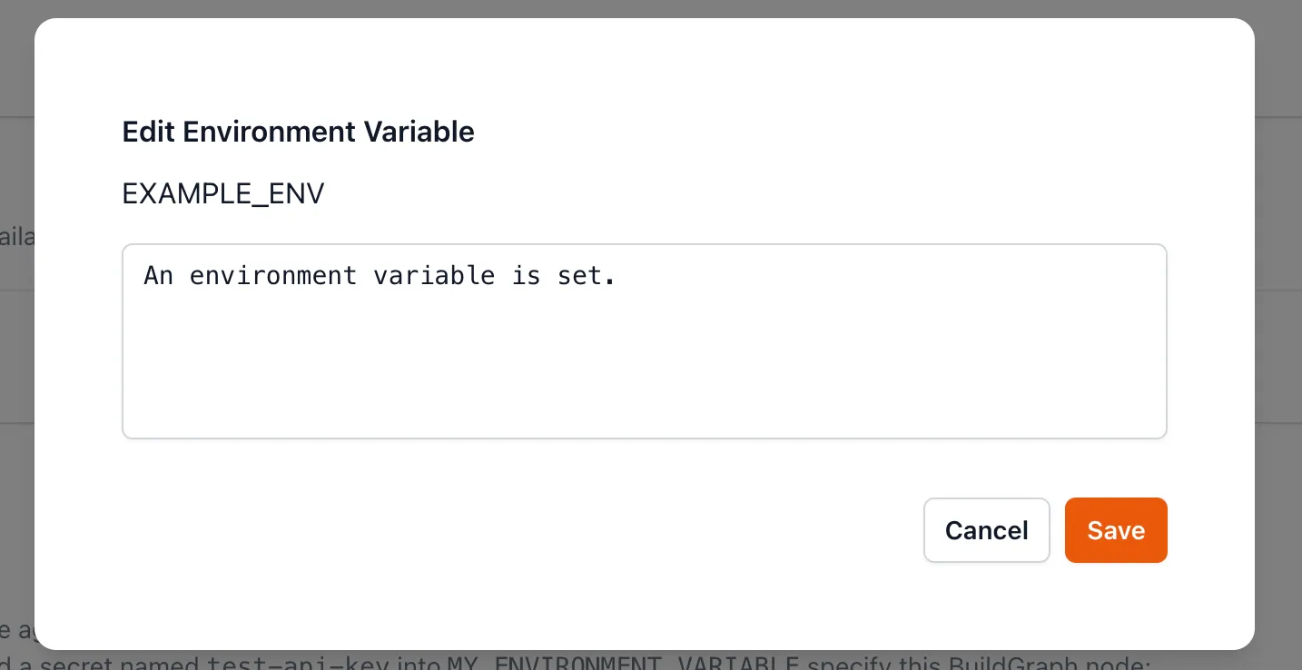1302x670 pixels.
Task: Click the dimmed backdrop above the dialog
Action: [636, 9]
